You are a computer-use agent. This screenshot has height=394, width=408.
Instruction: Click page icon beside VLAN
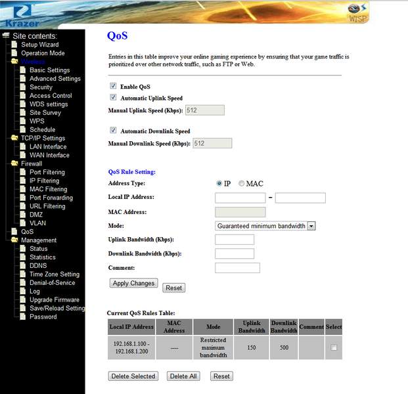coord(23,223)
